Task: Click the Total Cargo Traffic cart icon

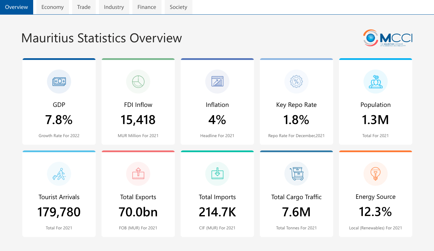Action: [296, 174]
